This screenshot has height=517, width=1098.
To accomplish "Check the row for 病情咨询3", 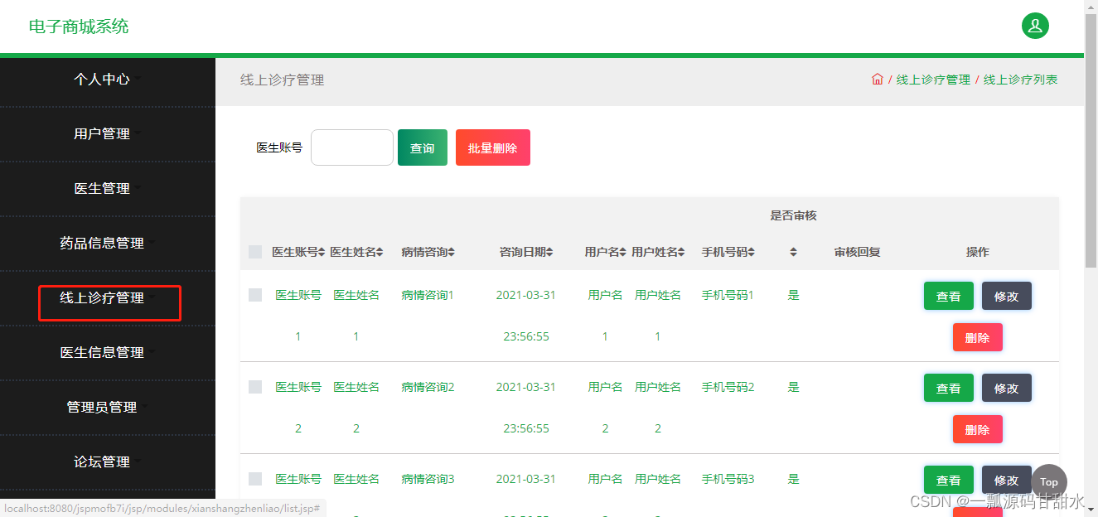I will [255, 479].
